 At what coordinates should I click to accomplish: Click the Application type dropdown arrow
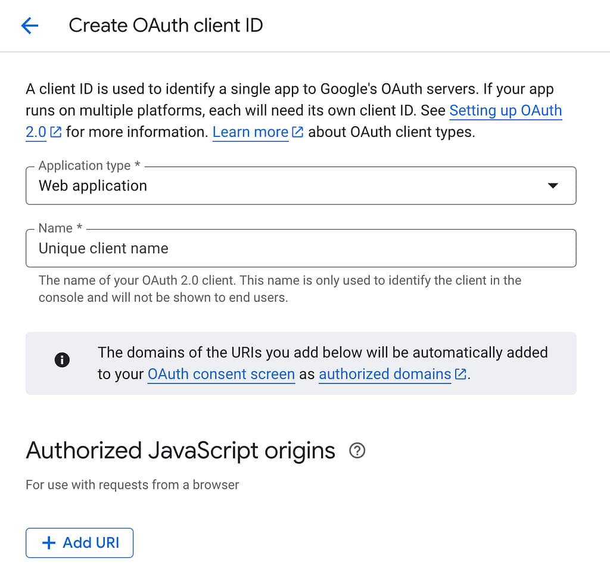[x=553, y=186]
